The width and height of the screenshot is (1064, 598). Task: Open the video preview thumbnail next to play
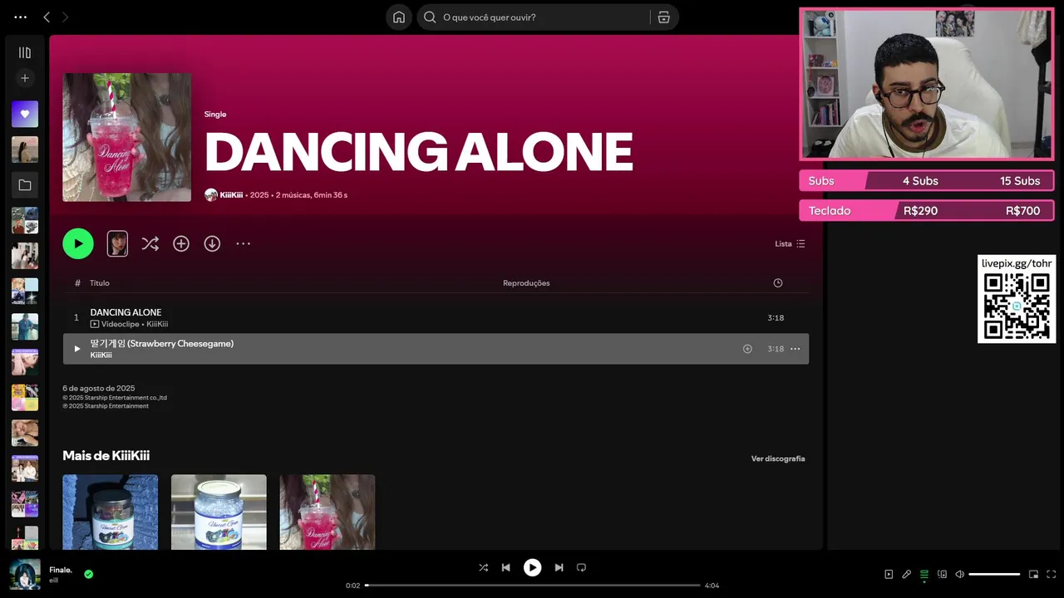pos(117,243)
